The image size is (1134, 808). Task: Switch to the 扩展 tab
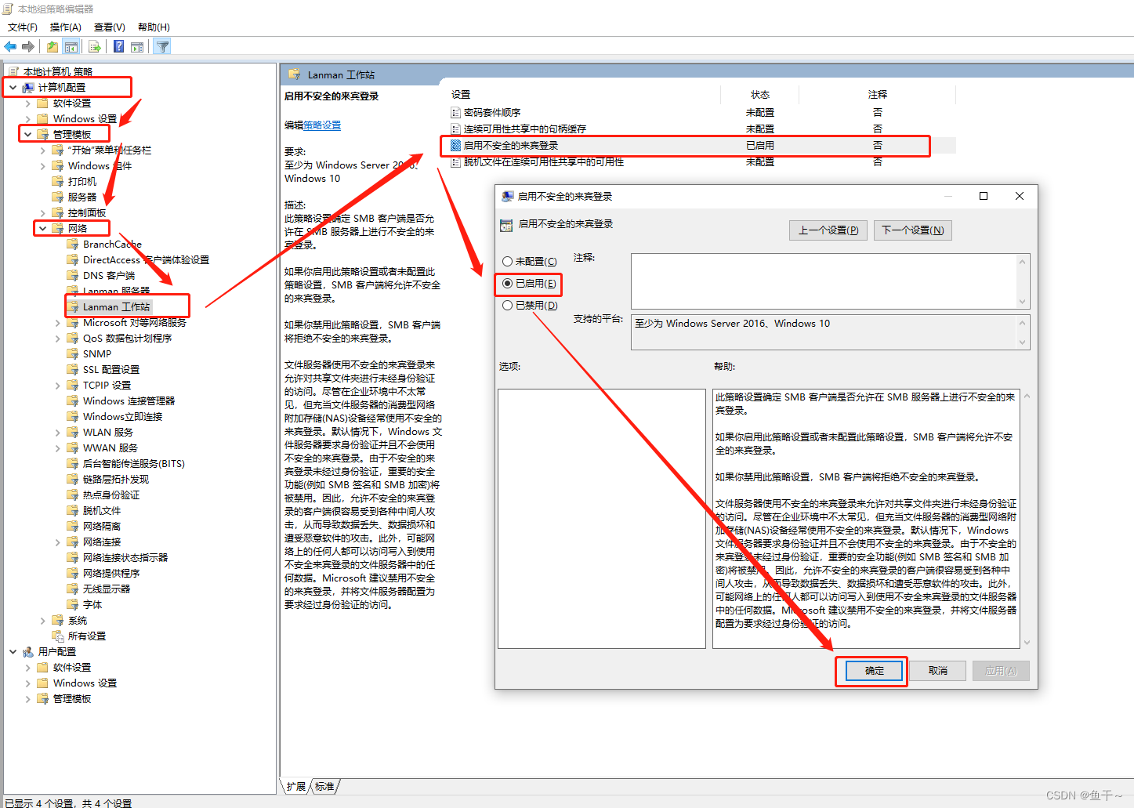click(296, 786)
